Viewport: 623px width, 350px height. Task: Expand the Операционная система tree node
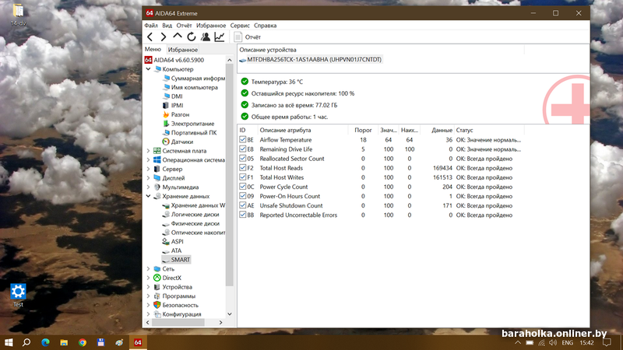[x=149, y=160]
